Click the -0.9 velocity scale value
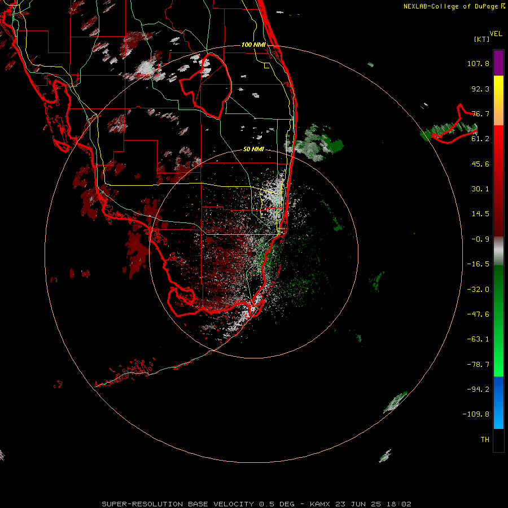 tap(480, 239)
